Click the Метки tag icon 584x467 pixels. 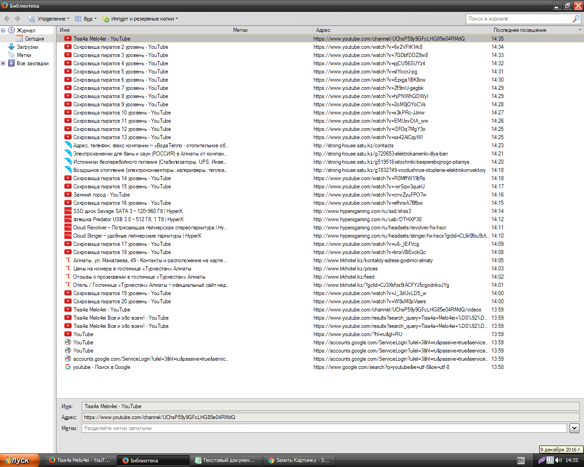(x=11, y=55)
